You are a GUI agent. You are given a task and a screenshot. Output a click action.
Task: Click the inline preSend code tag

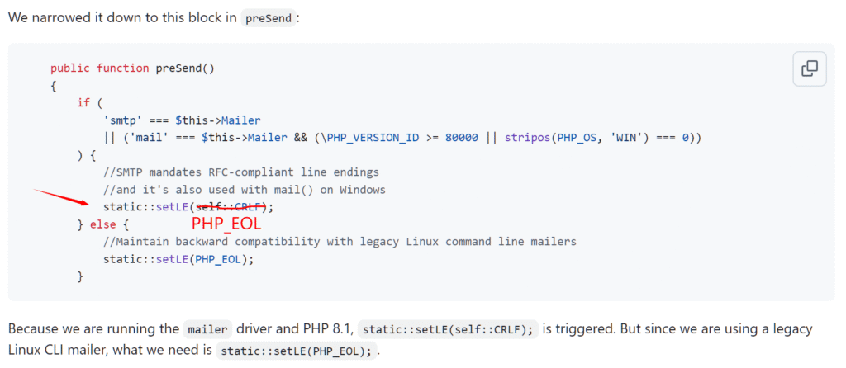tap(268, 17)
